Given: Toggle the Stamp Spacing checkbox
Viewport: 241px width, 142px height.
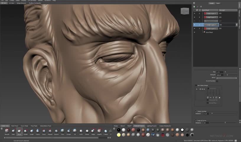Looking at the screenshot, I should (196, 112).
